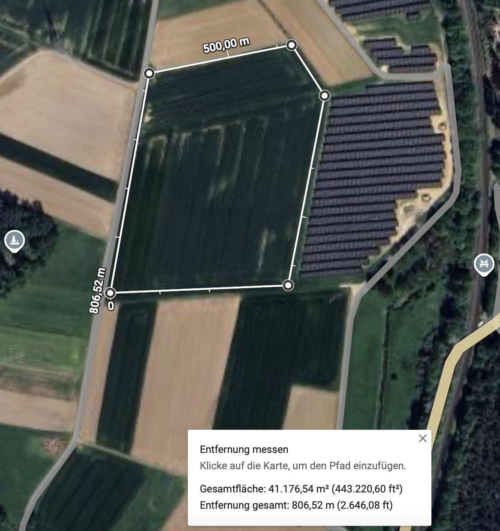
Task: Click the Entfernung messen heading
Action: (244, 450)
